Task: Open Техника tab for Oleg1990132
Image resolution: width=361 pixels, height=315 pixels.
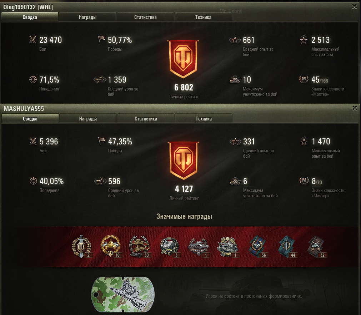Action: coord(203,17)
